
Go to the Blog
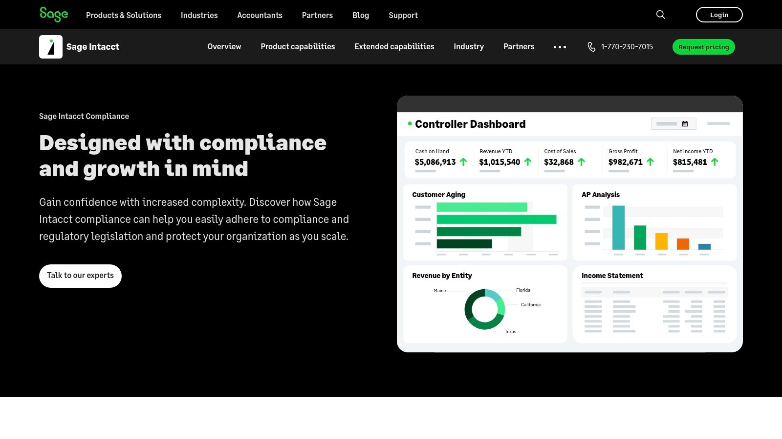coord(361,15)
